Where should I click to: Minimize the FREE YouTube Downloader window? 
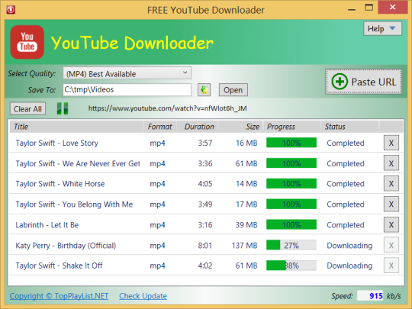[352, 9]
